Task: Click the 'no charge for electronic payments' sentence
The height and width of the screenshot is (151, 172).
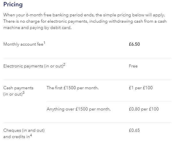Action: 85,21
